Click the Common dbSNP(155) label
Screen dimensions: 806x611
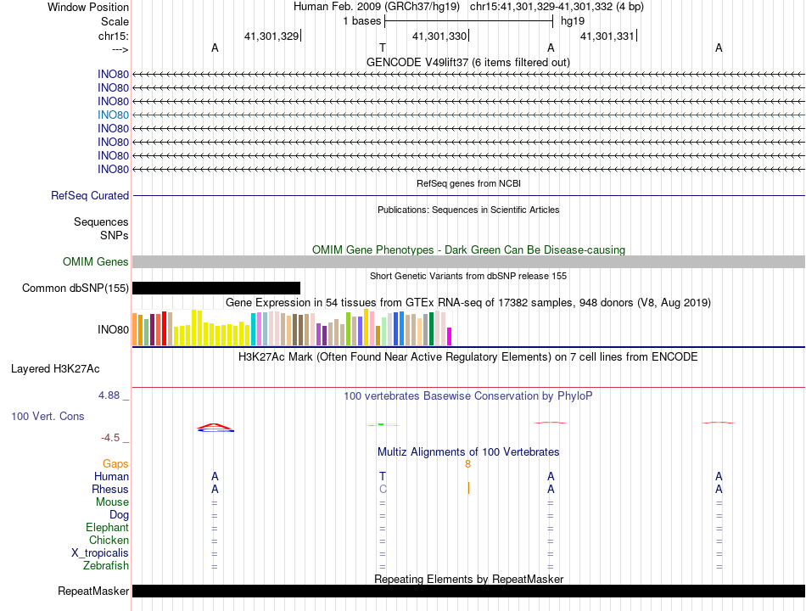click(x=76, y=288)
